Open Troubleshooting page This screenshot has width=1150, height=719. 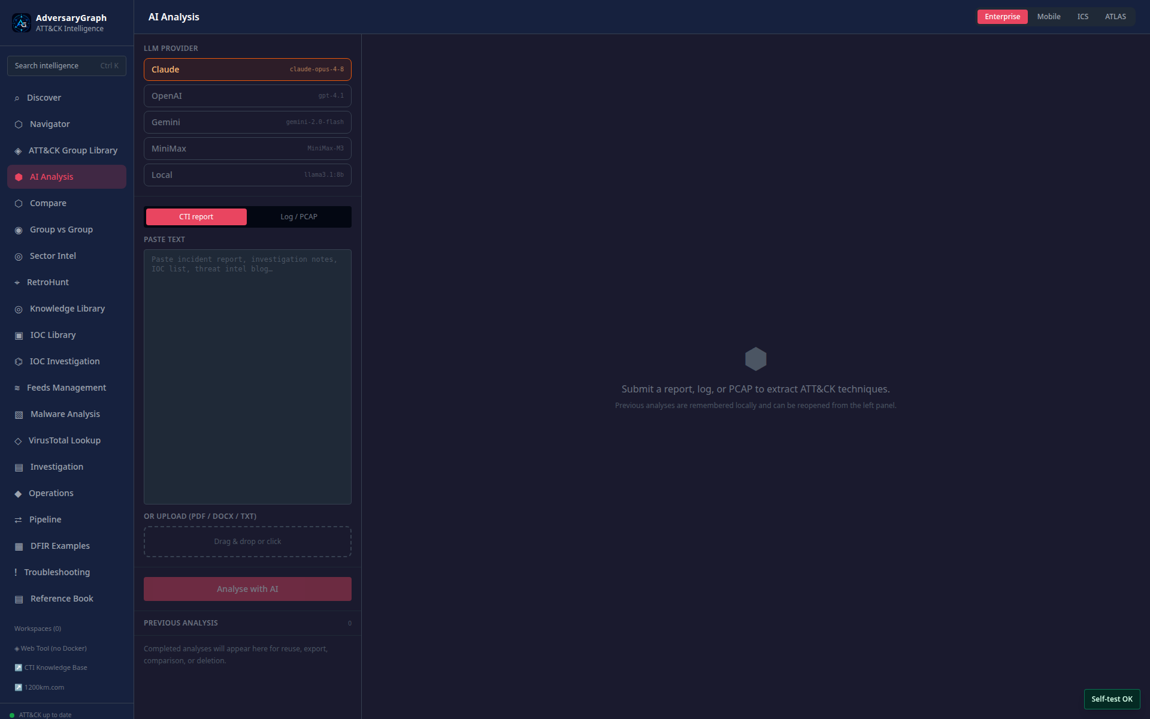click(x=66, y=572)
